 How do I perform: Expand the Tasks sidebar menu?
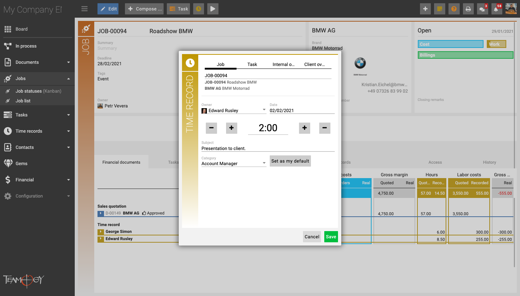pyautogui.click(x=37, y=115)
